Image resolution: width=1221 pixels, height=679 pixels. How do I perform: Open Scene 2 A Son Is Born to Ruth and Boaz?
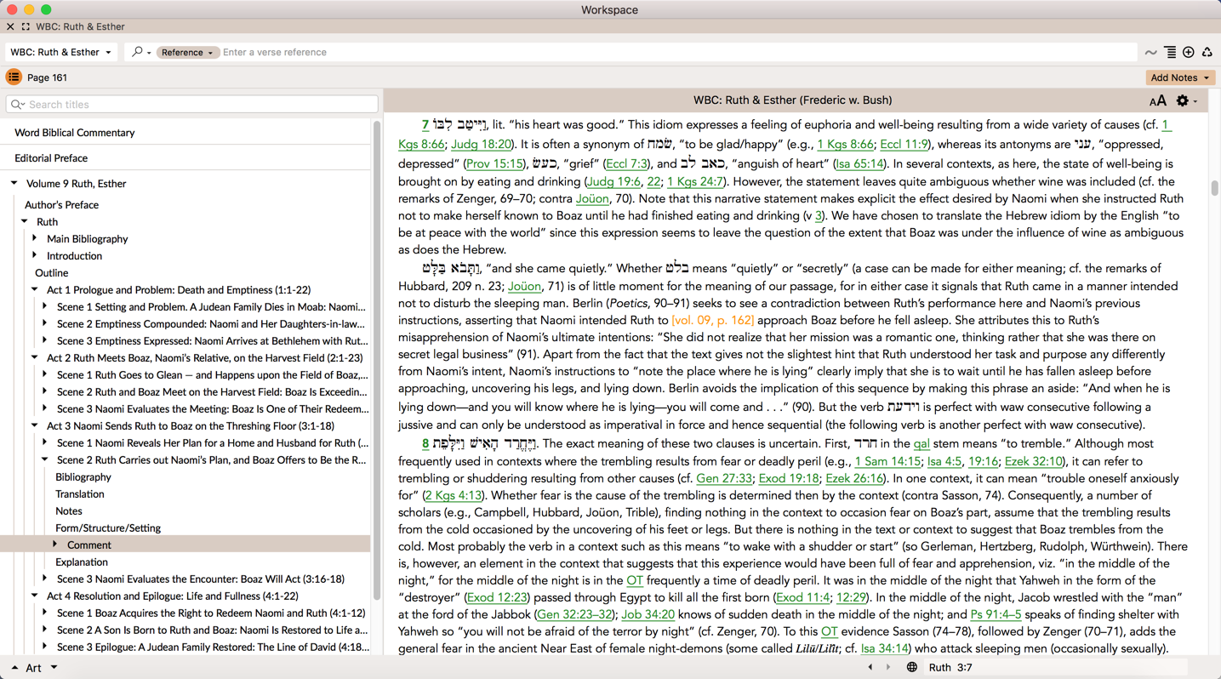(213, 630)
